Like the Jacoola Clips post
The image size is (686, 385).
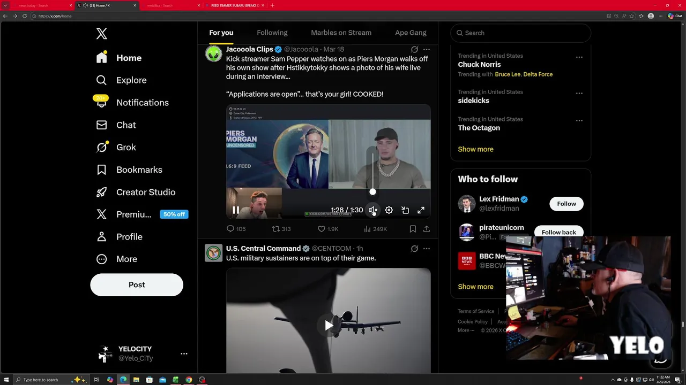pos(328,229)
